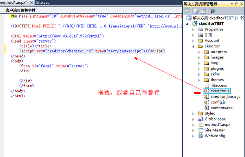This screenshot has height=157, width=245.
Task: Click the form id="form1" code line
Action: tap(54, 66)
